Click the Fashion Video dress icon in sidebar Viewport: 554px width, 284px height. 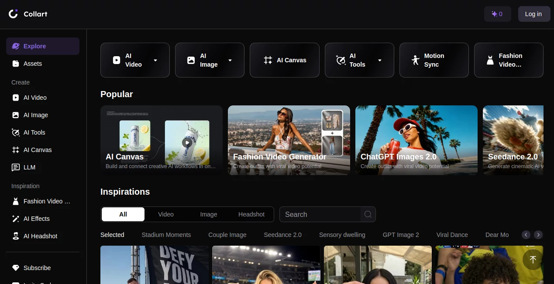pyautogui.click(x=16, y=201)
